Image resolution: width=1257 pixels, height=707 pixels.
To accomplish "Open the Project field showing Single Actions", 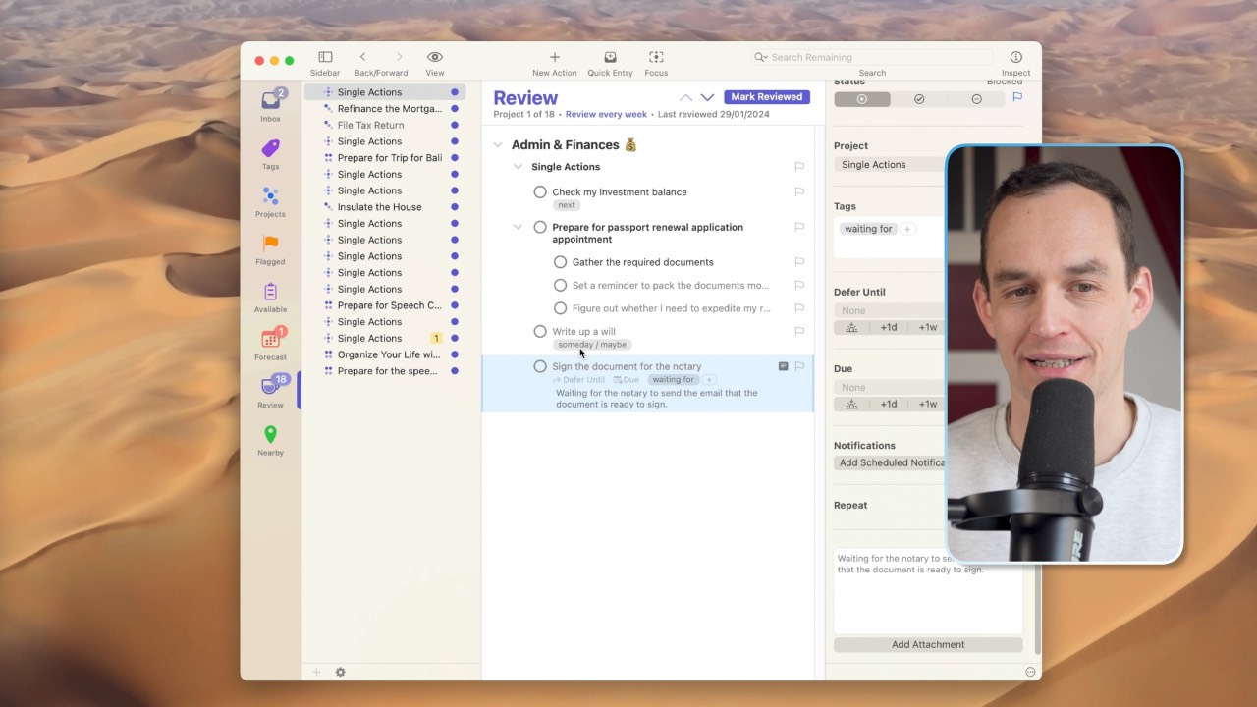I will tap(890, 165).
